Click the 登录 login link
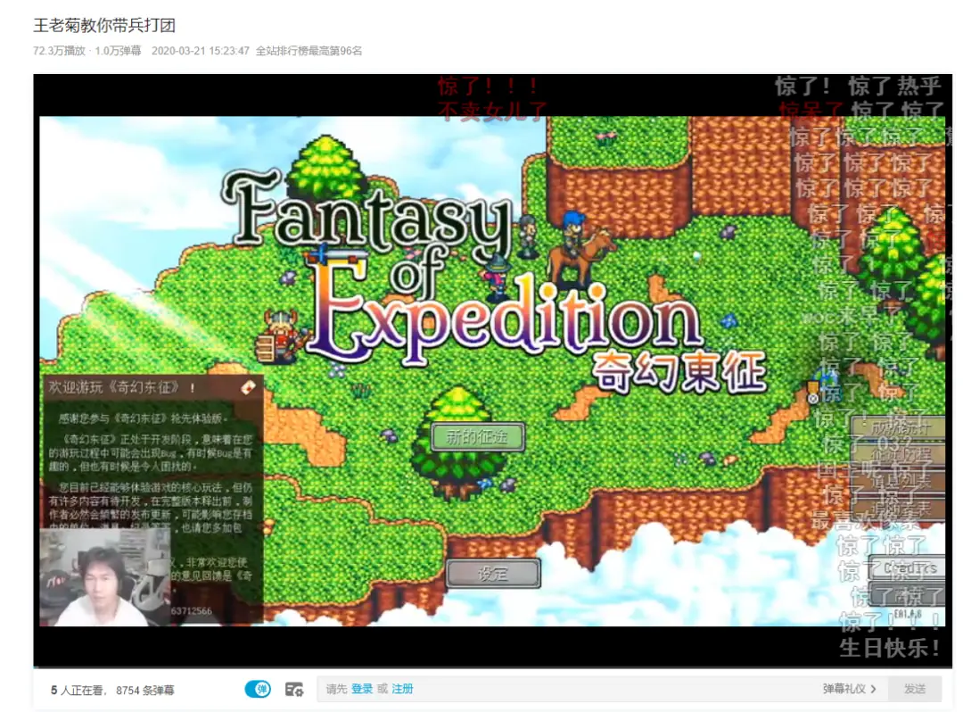The width and height of the screenshot is (963, 712). 362,689
